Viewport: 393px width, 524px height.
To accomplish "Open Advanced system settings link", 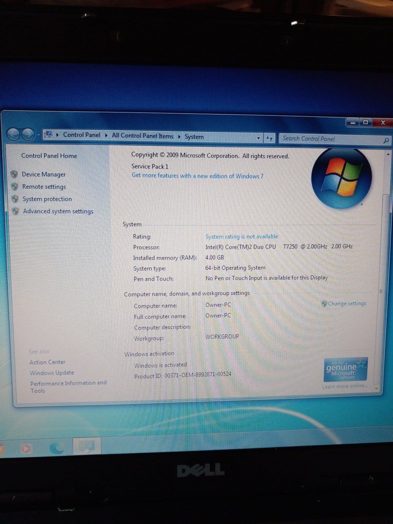I will pos(58,211).
